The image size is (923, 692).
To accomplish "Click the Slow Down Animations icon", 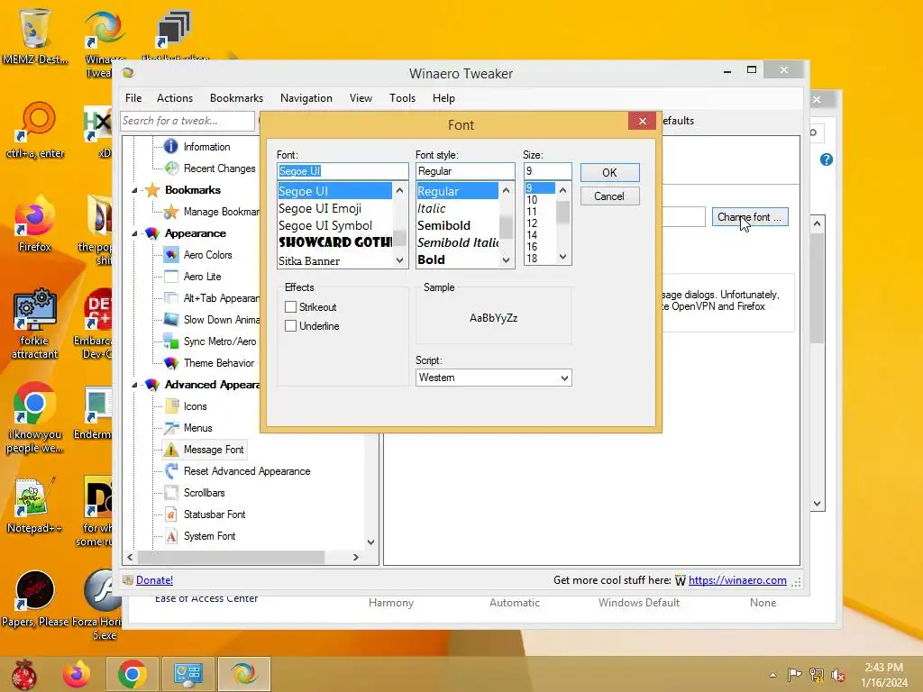I will [171, 320].
